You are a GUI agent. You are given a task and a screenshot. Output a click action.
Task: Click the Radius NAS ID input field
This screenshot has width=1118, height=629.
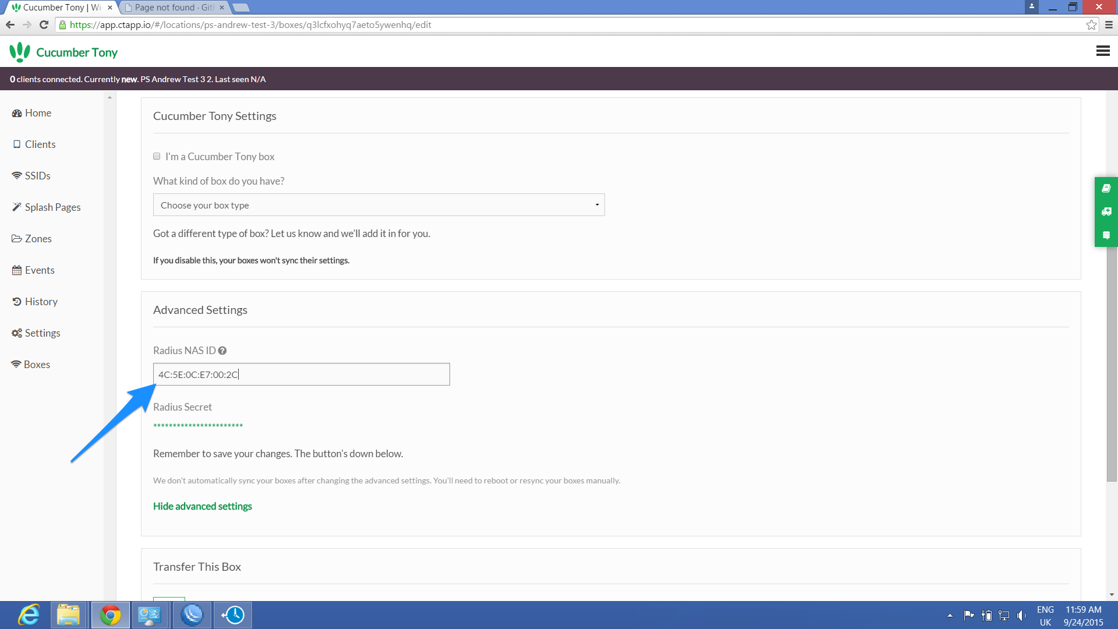[x=301, y=374]
